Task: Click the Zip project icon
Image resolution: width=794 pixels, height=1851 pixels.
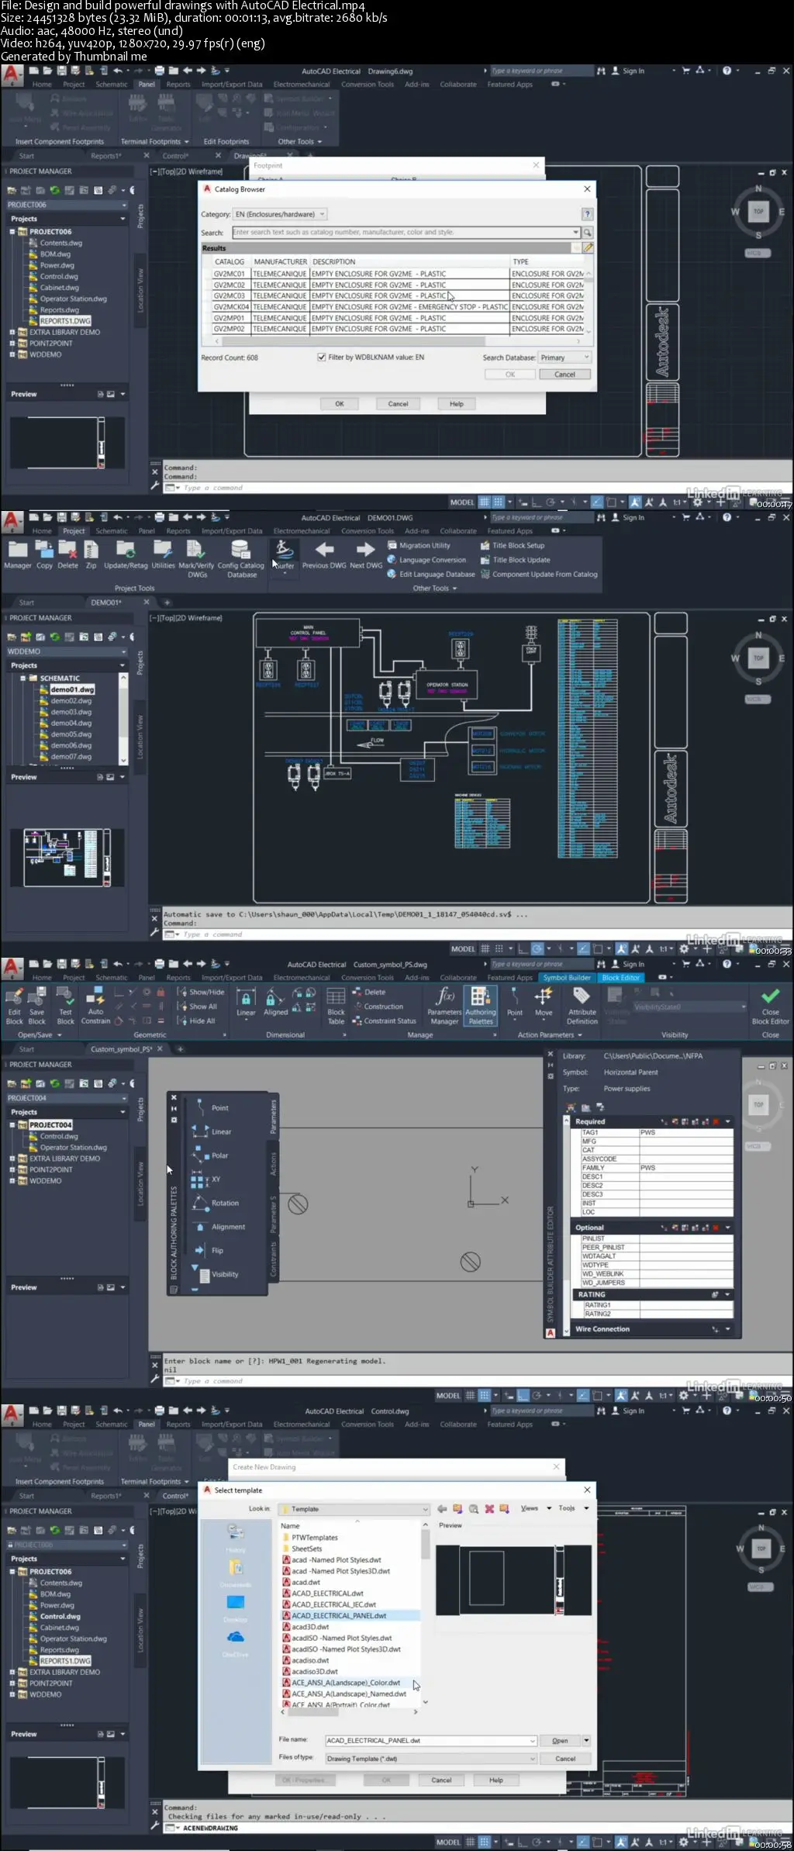Action: pos(91,555)
